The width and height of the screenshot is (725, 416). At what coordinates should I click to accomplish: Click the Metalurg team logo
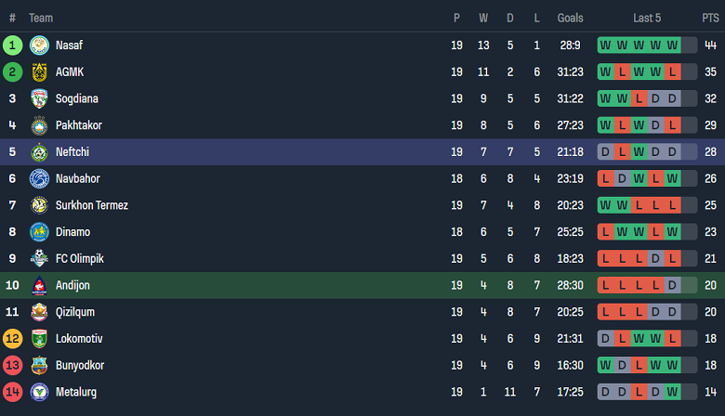(39, 392)
